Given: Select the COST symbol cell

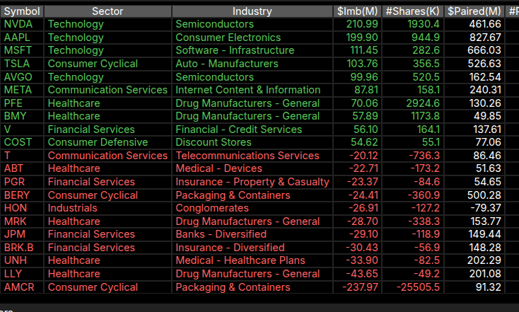Looking at the screenshot, I should pyautogui.click(x=22, y=142).
